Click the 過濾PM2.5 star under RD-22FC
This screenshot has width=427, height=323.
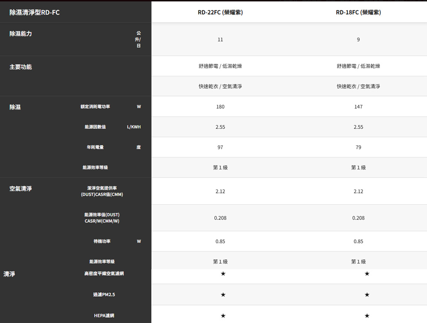coord(223,294)
